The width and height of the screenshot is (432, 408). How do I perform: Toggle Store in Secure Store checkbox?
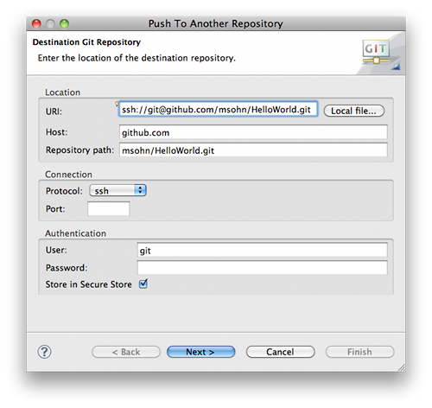point(143,284)
